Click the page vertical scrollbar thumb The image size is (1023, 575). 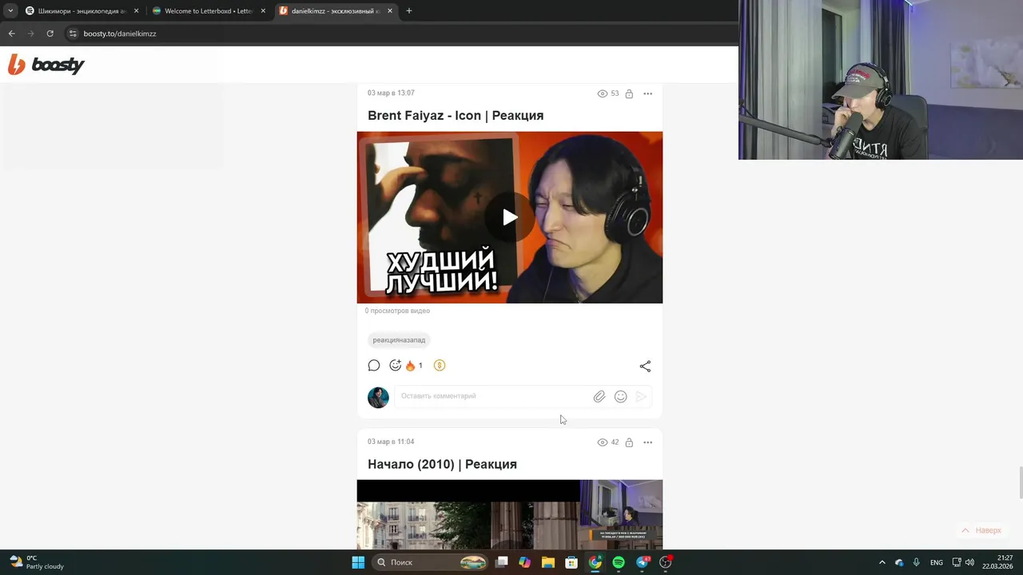1019,482
